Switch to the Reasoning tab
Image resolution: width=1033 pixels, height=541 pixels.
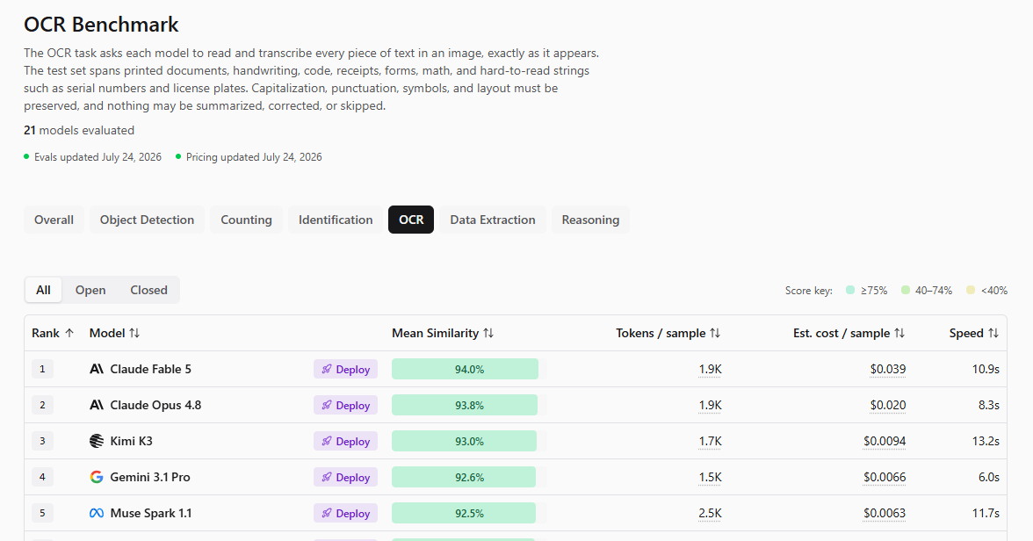click(590, 220)
